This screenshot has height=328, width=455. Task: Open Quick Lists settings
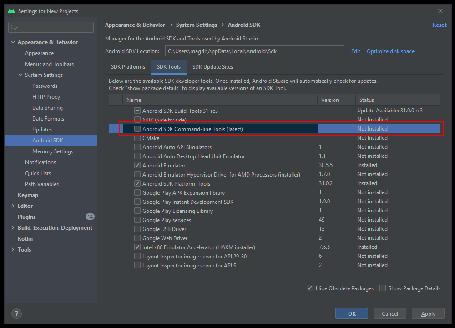[x=38, y=173]
